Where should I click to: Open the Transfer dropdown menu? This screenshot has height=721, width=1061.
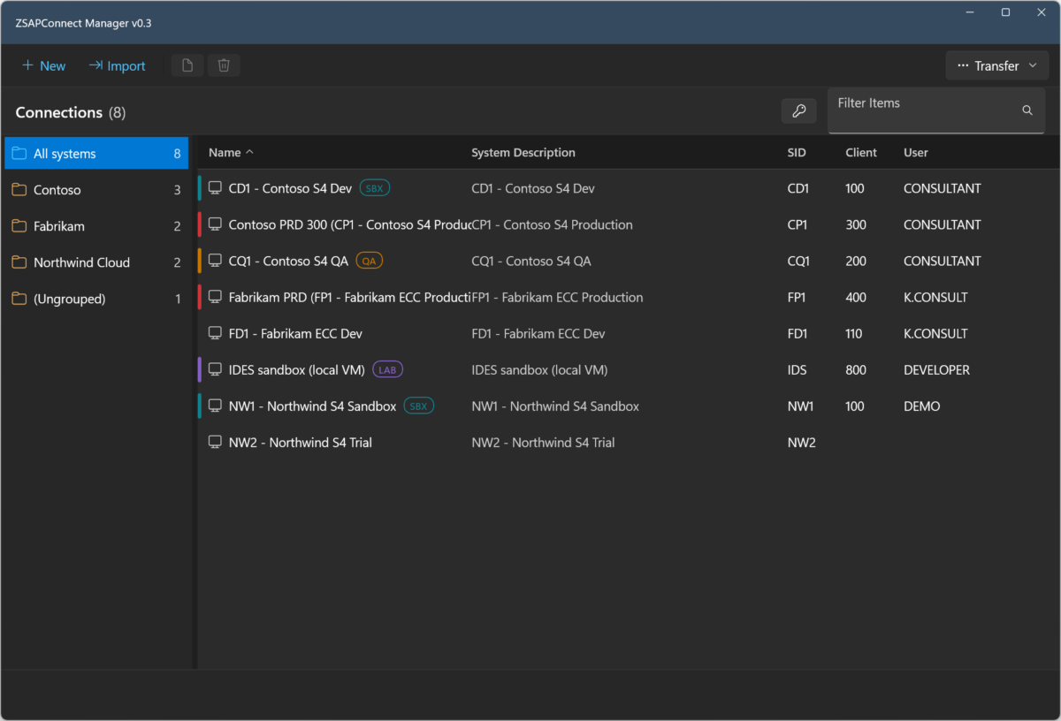[x=997, y=65]
